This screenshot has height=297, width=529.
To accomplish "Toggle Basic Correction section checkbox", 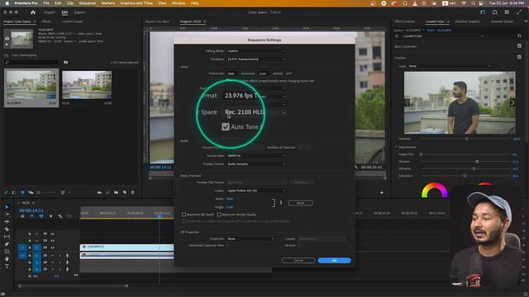I will 519,46.
